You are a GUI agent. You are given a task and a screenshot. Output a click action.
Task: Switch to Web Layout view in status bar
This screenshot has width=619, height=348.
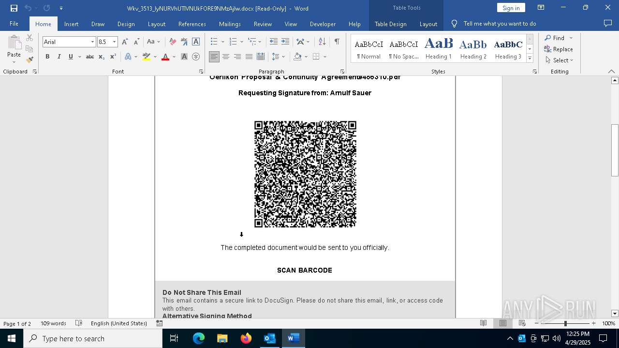pyautogui.click(x=522, y=323)
